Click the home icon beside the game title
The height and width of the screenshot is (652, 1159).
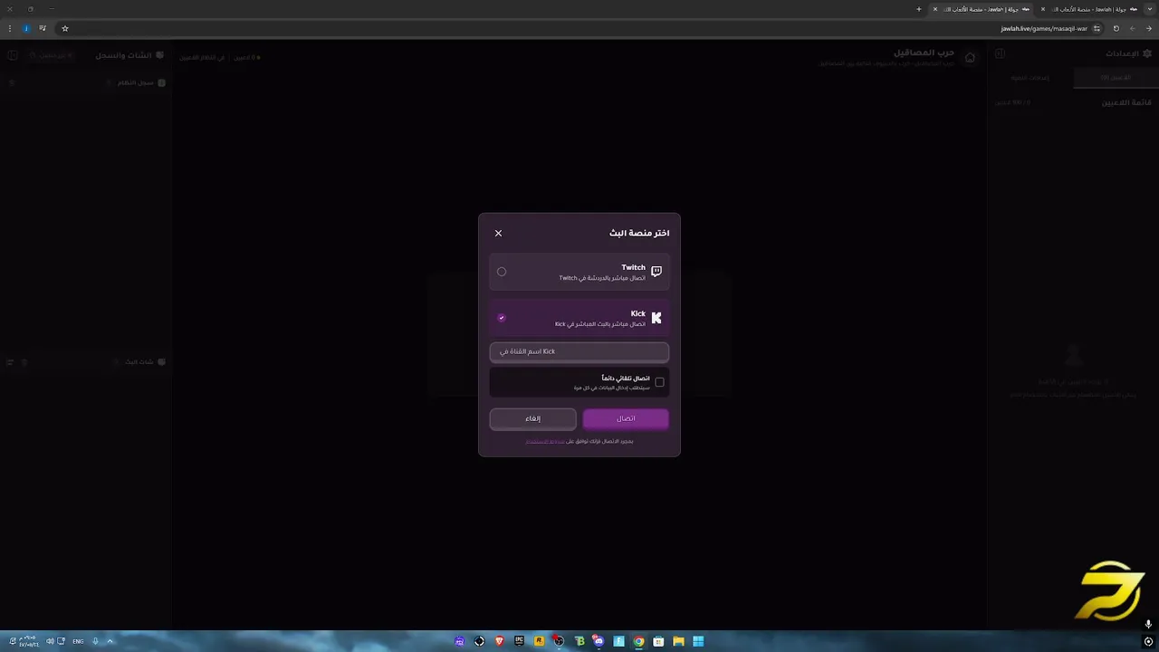pos(970,57)
